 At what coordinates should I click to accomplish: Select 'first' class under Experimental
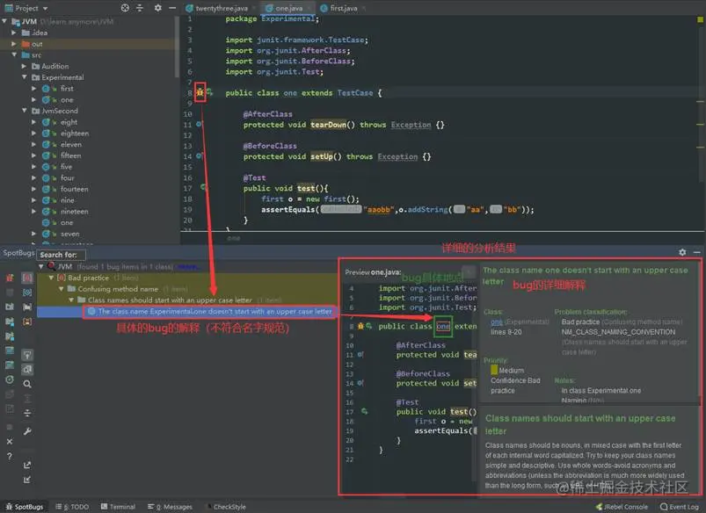[x=67, y=88]
